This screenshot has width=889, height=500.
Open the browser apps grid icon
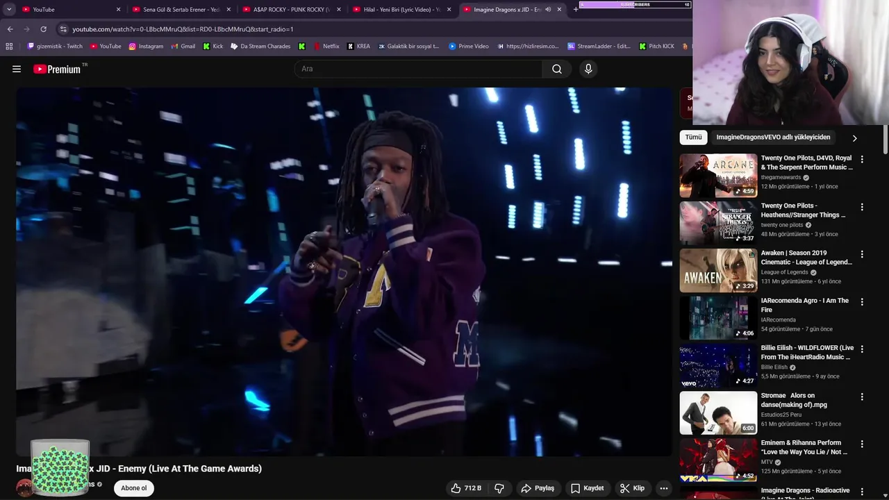coord(9,47)
